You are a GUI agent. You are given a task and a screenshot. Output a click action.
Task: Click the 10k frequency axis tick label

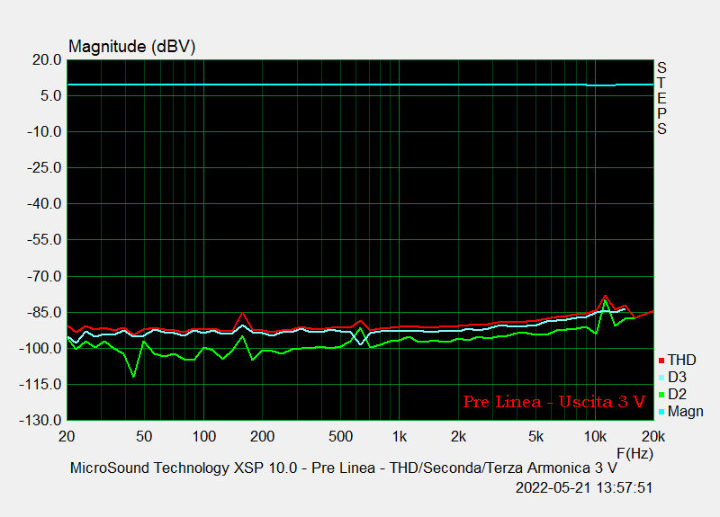coord(595,436)
